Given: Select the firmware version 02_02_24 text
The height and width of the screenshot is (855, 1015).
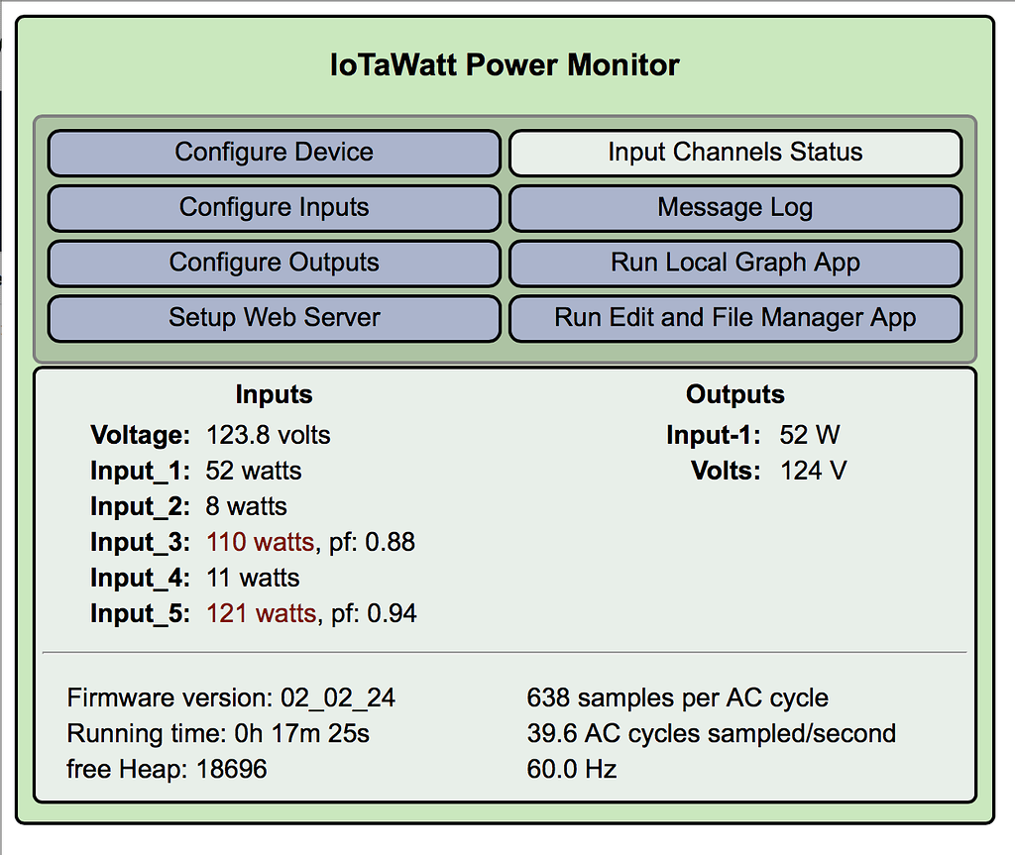Looking at the screenshot, I should click(x=230, y=697).
